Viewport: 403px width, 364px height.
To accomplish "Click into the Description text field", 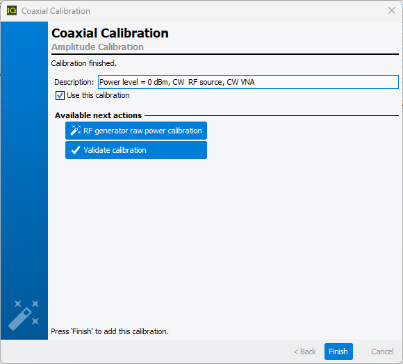I will (x=248, y=82).
